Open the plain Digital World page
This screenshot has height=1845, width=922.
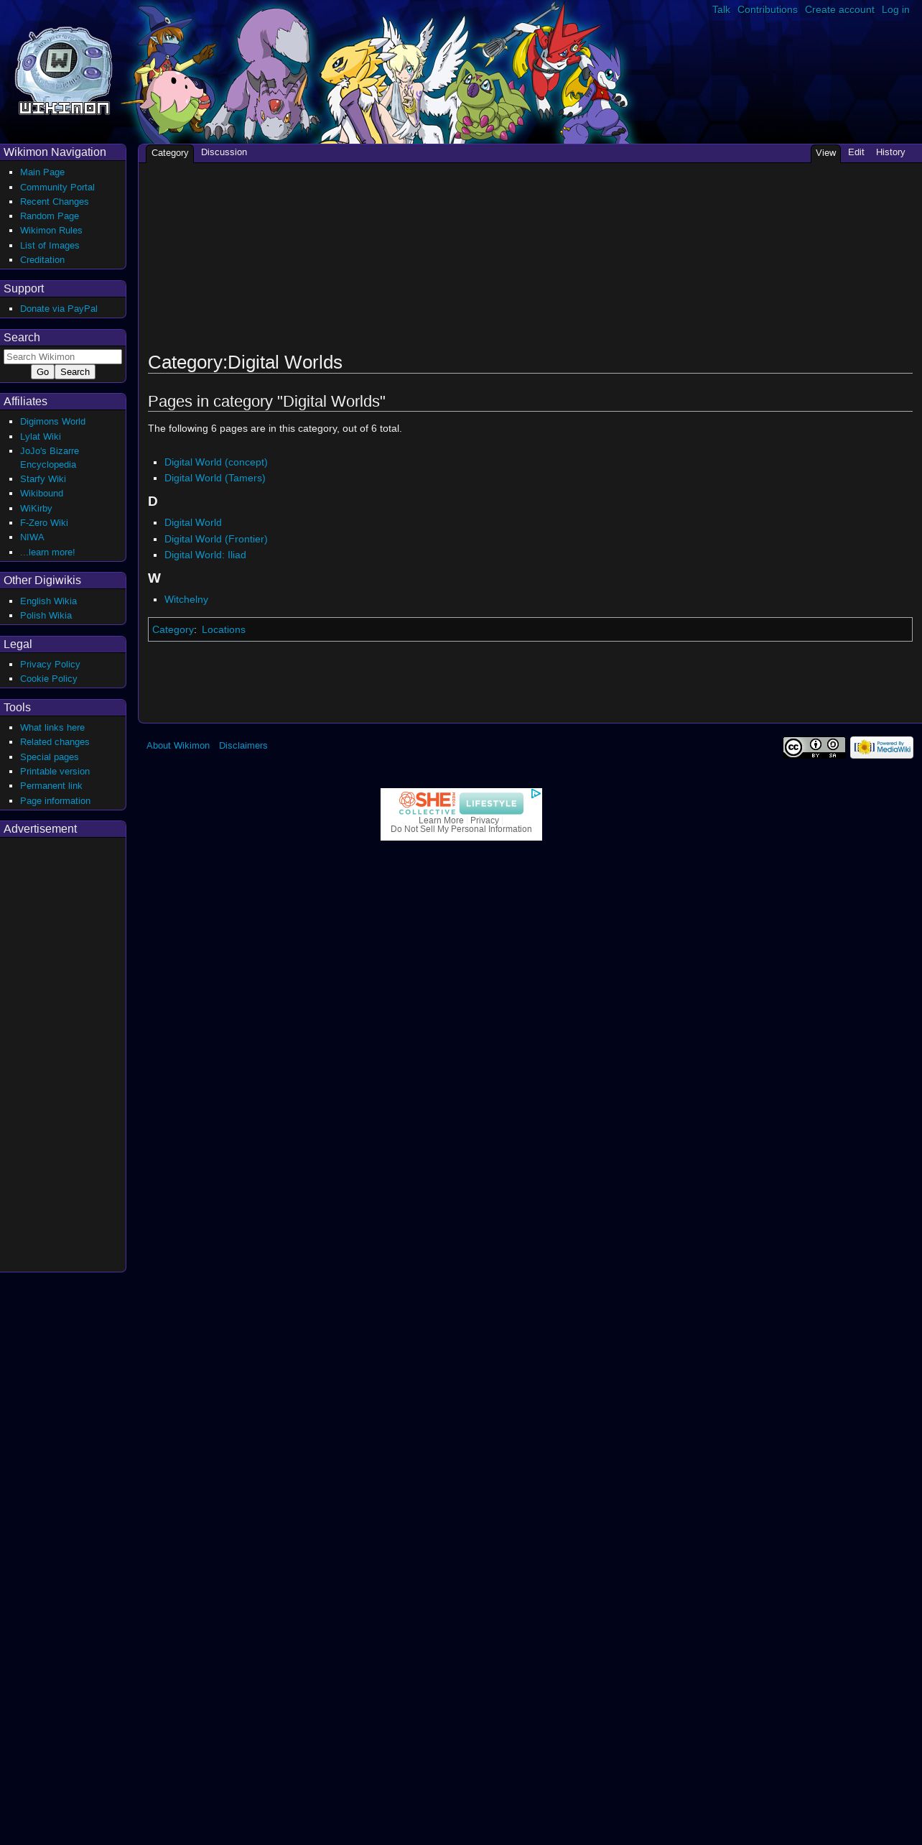tap(193, 522)
